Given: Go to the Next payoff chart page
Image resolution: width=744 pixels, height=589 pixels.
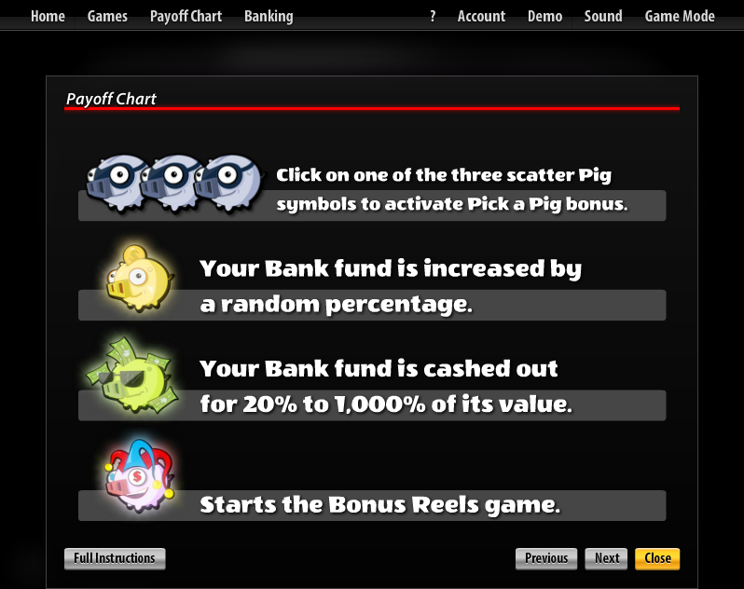Looking at the screenshot, I should click(606, 558).
